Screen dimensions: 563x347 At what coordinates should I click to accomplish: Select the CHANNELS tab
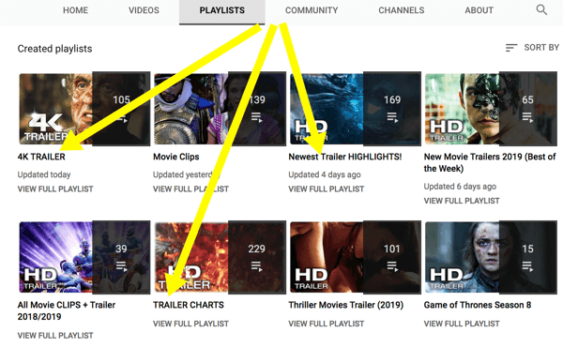pos(402,10)
